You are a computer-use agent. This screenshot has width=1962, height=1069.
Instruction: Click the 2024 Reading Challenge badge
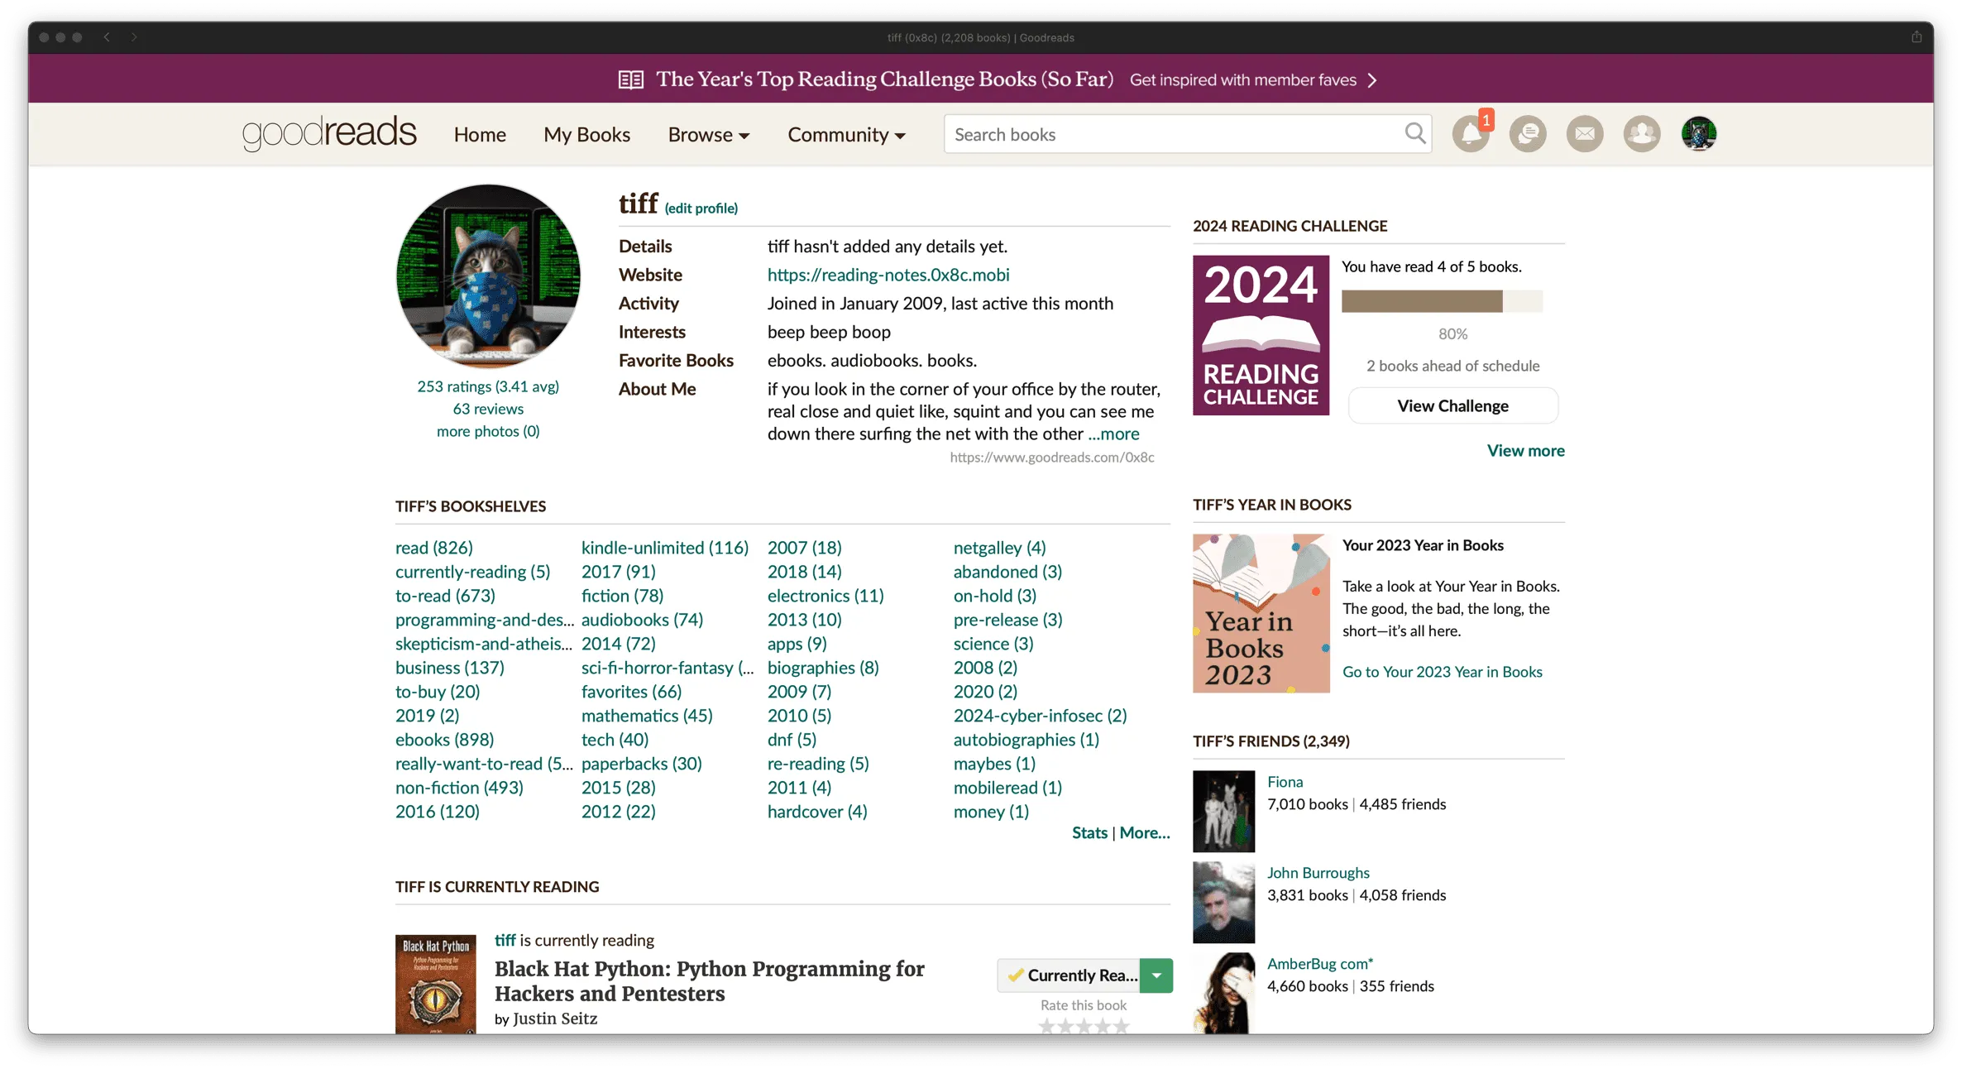tap(1261, 335)
